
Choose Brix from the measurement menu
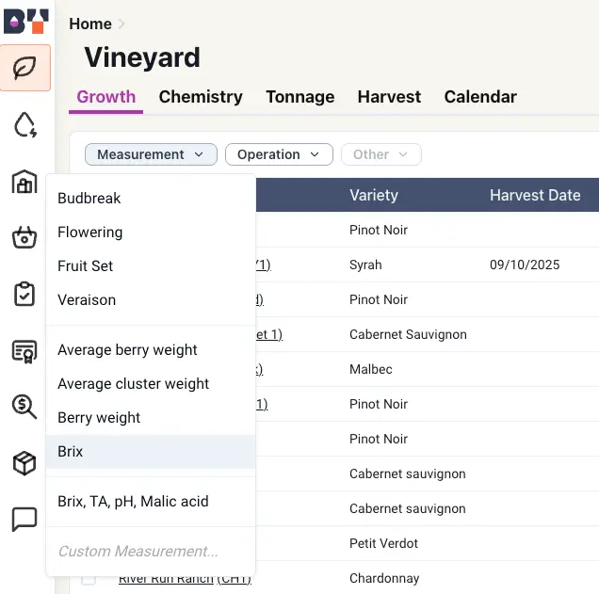[151, 452]
